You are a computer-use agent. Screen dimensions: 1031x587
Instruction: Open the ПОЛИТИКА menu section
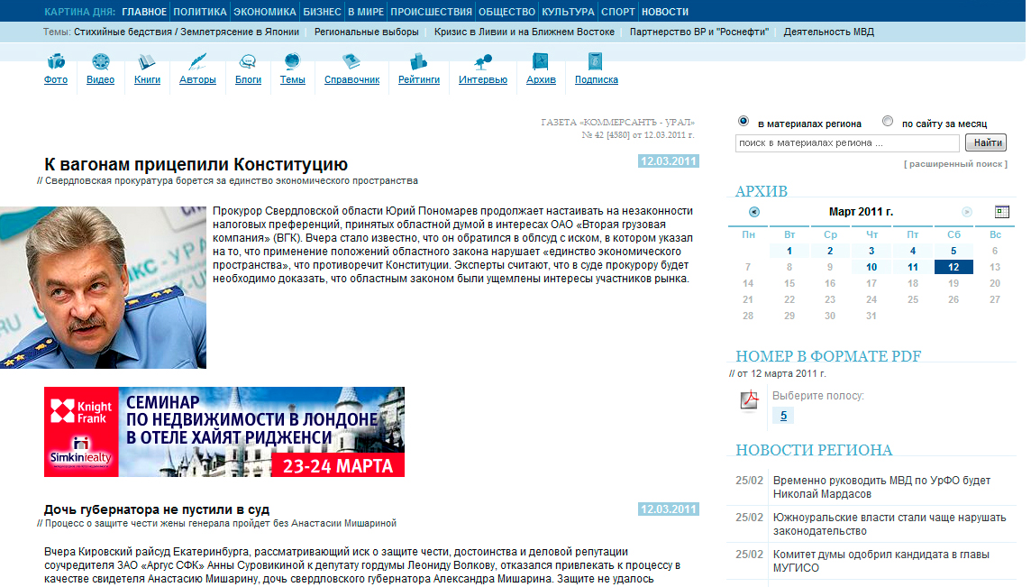click(200, 12)
